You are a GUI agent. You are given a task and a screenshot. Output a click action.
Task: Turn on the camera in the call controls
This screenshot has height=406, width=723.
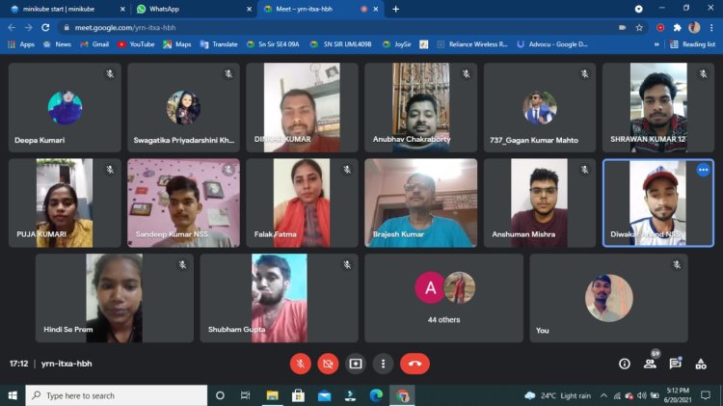328,364
